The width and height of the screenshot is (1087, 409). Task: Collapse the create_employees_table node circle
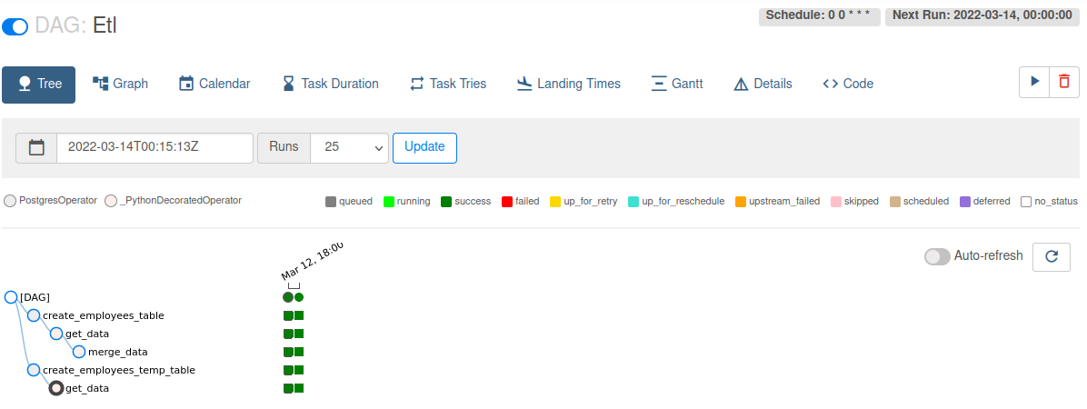pyautogui.click(x=34, y=315)
